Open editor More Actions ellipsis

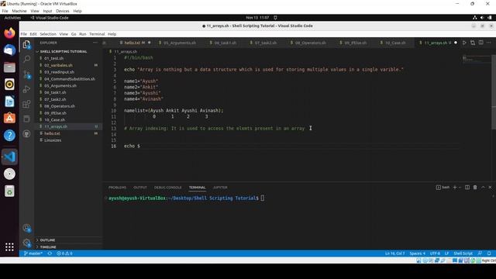click(489, 43)
